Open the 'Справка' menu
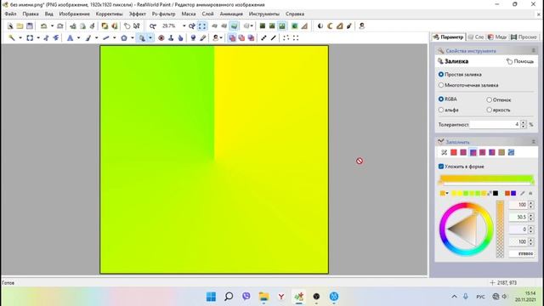Image resolution: width=544 pixels, height=306 pixels. pos(295,14)
